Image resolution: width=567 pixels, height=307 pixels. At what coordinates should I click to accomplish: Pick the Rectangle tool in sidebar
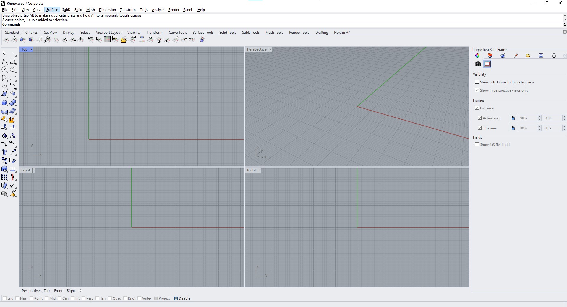click(x=13, y=78)
